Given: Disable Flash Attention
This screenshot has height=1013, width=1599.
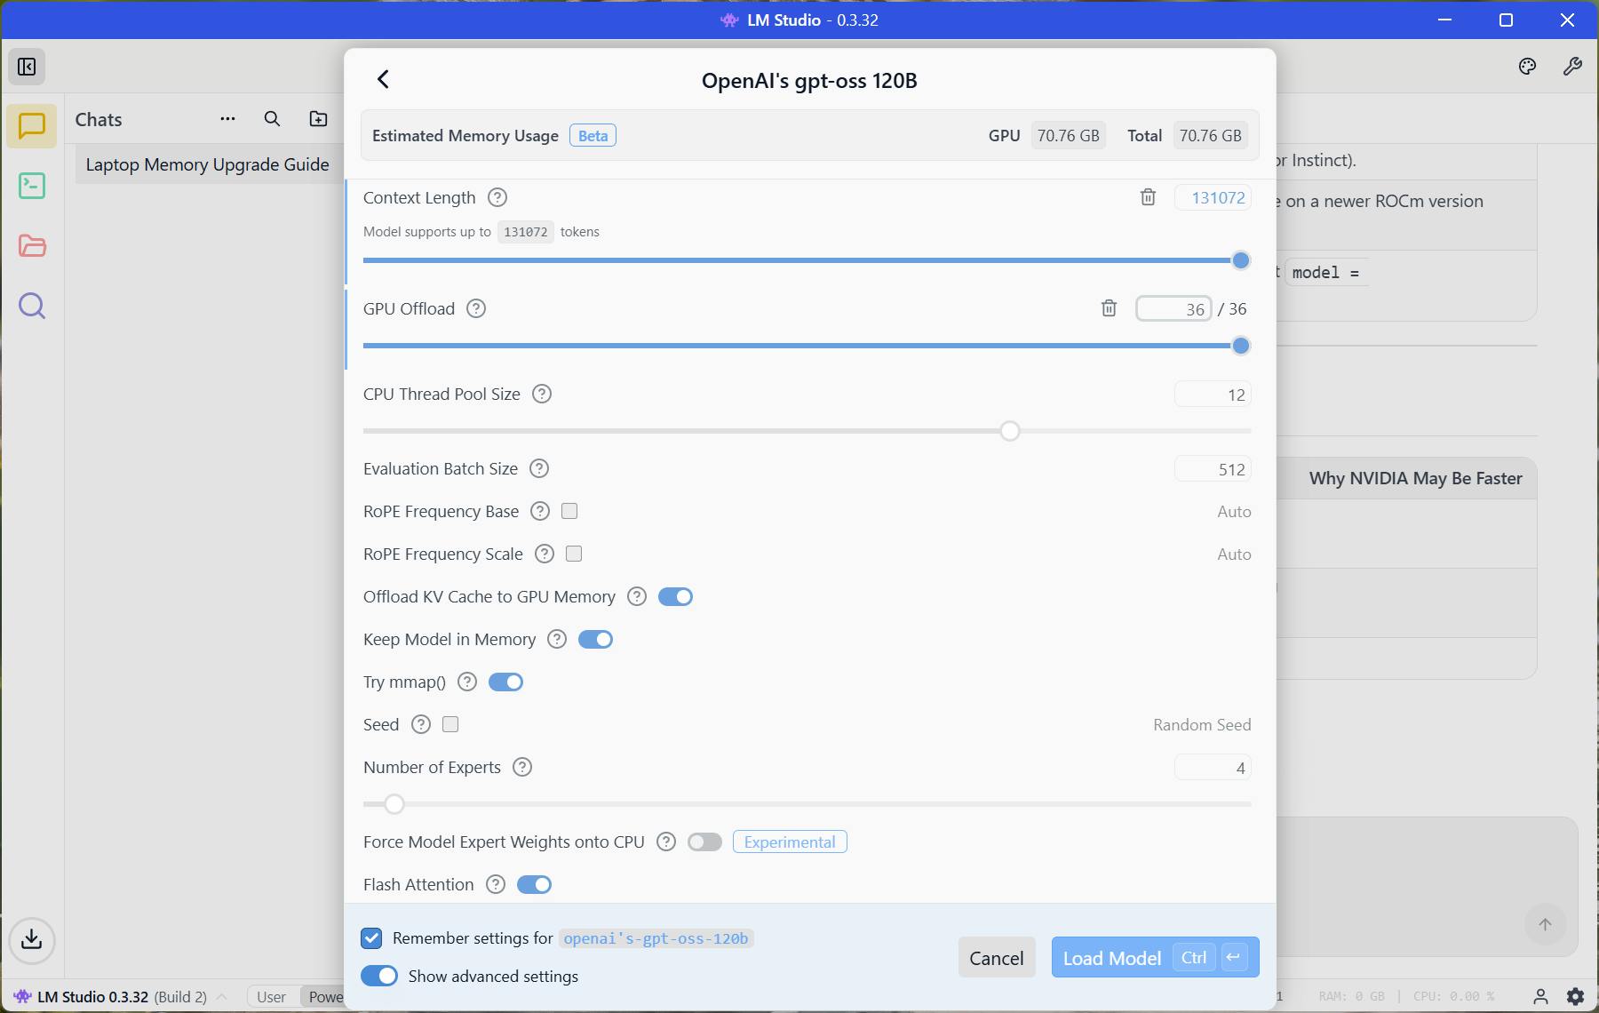Looking at the screenshot, I should [x=534, y=884].
